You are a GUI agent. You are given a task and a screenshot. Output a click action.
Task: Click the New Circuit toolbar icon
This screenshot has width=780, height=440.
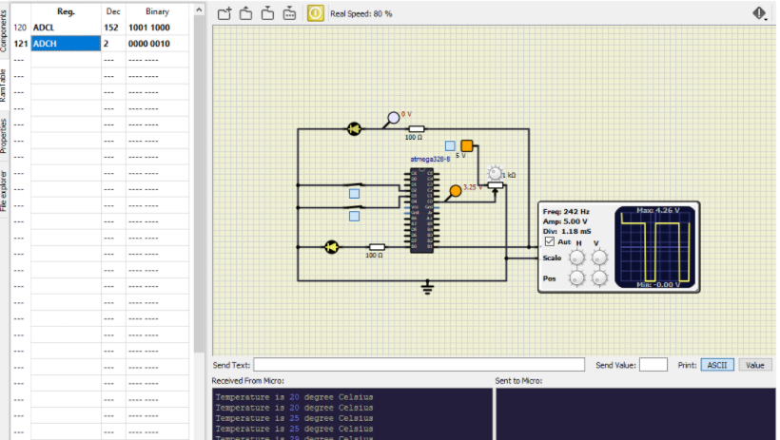coord(224,13)
